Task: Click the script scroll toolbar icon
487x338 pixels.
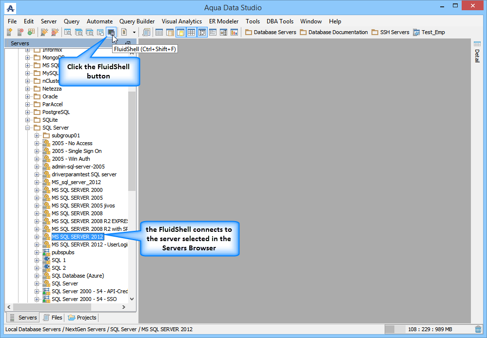Action: point(146,32)
